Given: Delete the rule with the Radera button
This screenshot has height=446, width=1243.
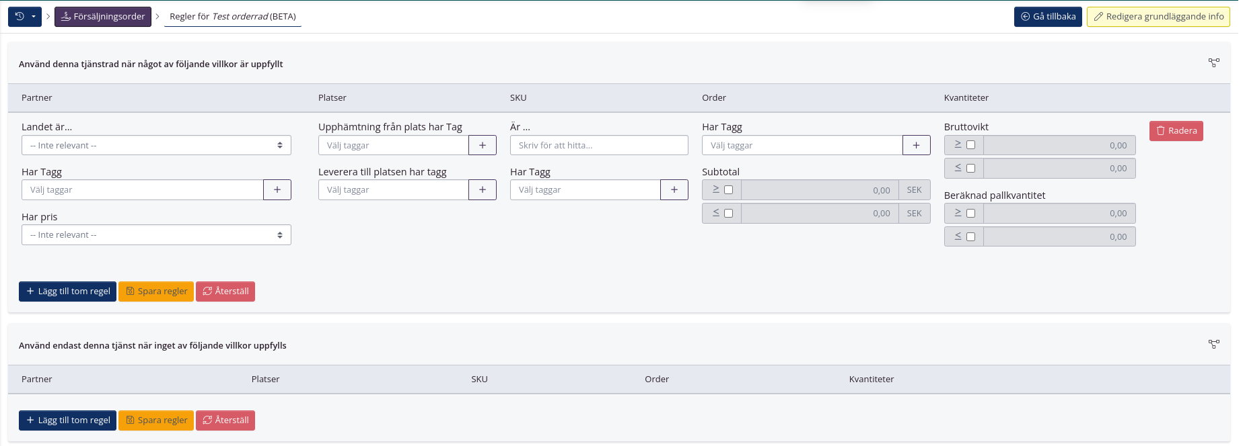Looking at the screenshot, I should tap(1176, 131).
